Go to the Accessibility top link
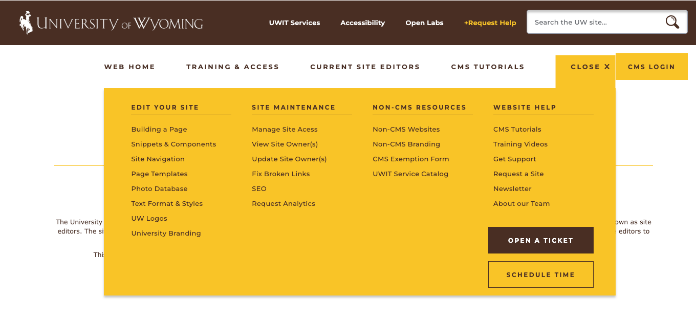 tap(362, 23)
